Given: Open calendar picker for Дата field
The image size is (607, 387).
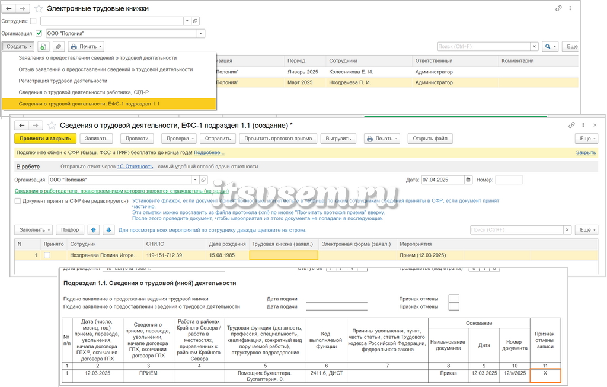Looking at the screenshot, I should [x=468, y=180].
